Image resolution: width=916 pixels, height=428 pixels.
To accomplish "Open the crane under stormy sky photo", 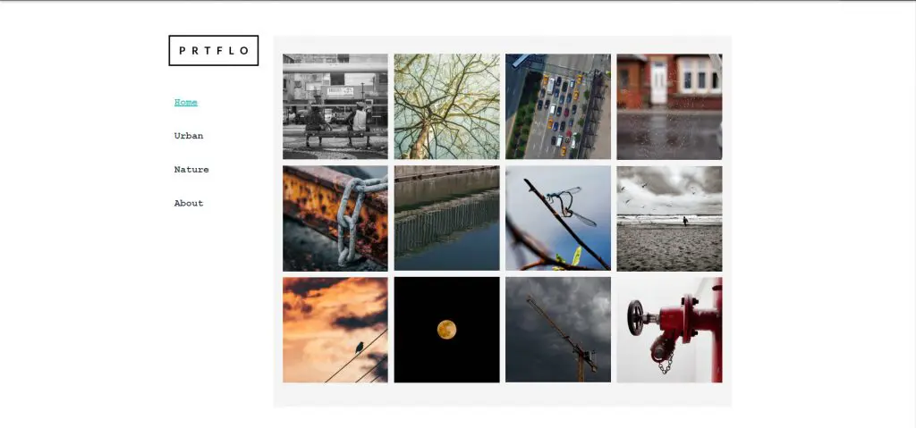I will [558, 330].
